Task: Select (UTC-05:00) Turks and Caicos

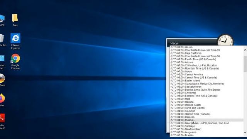Action: coord(206,108)
